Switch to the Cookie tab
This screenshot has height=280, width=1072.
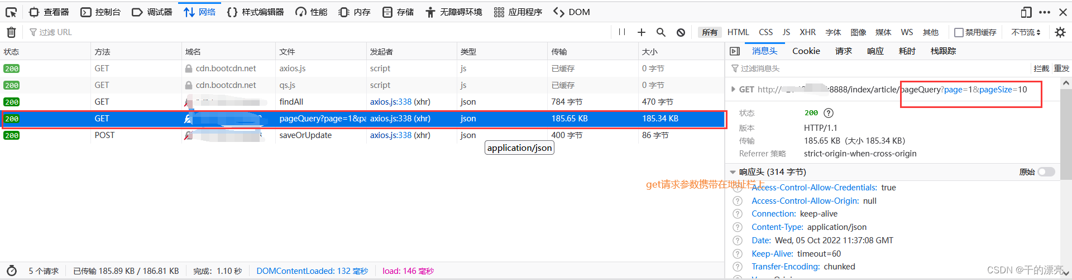[x=806, y=51]
